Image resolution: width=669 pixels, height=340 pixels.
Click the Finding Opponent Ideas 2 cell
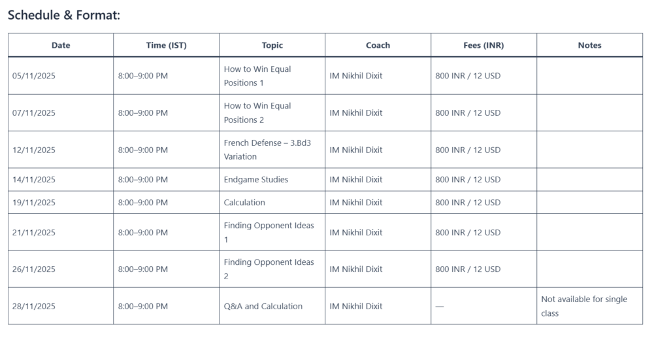pyautogui.click(x=269, y=269)
